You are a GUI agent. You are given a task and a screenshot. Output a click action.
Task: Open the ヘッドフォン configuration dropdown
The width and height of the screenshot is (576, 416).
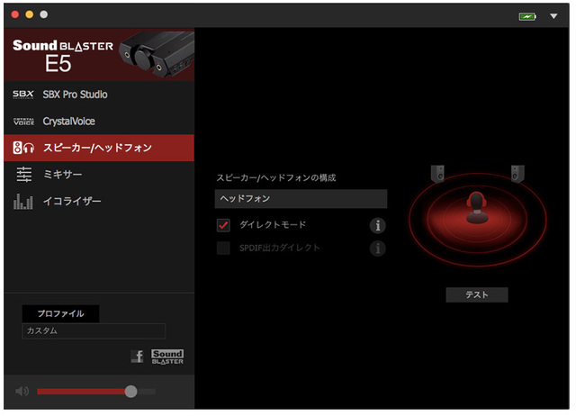(301, 199)
